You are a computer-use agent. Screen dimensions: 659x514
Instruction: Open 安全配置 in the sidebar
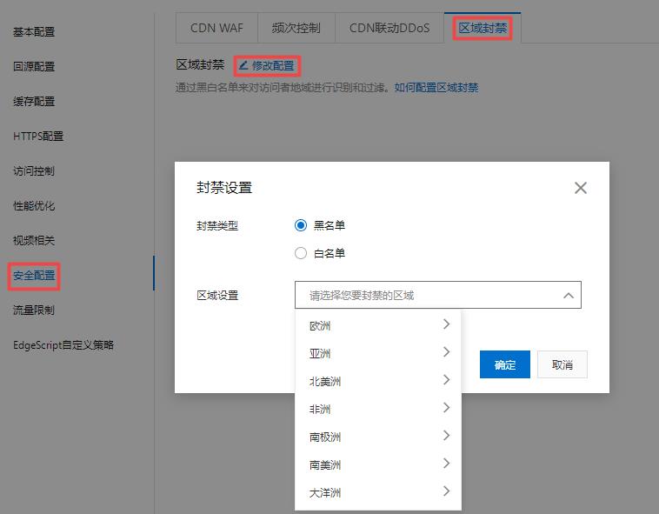pyautogui.click(x=34, y=276)
